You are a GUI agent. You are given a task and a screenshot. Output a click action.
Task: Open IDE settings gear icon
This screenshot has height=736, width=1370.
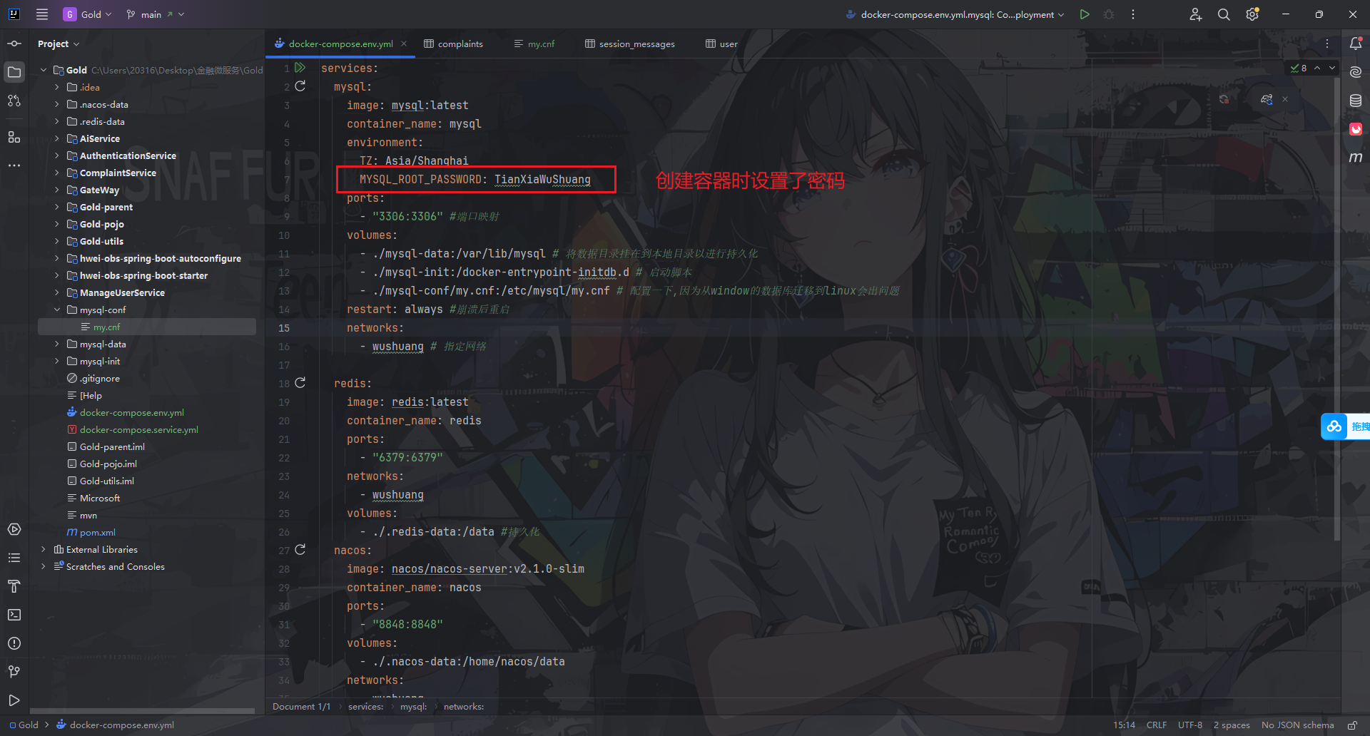tap(1252, 14)
